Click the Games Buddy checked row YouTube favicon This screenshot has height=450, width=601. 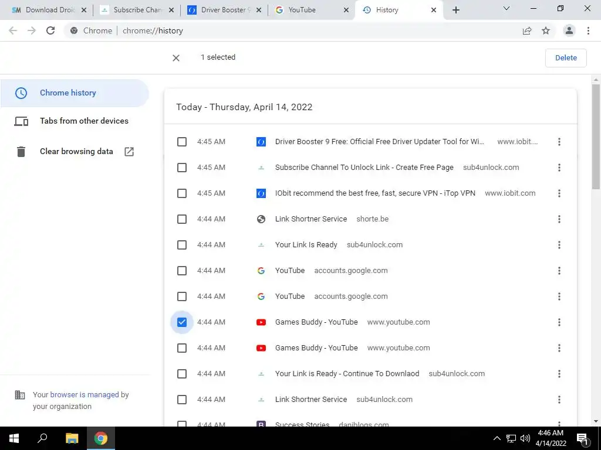coord(261,323)
